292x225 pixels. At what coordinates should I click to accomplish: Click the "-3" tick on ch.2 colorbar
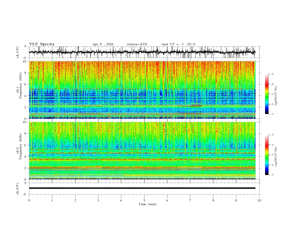click(x=272, y=135)
